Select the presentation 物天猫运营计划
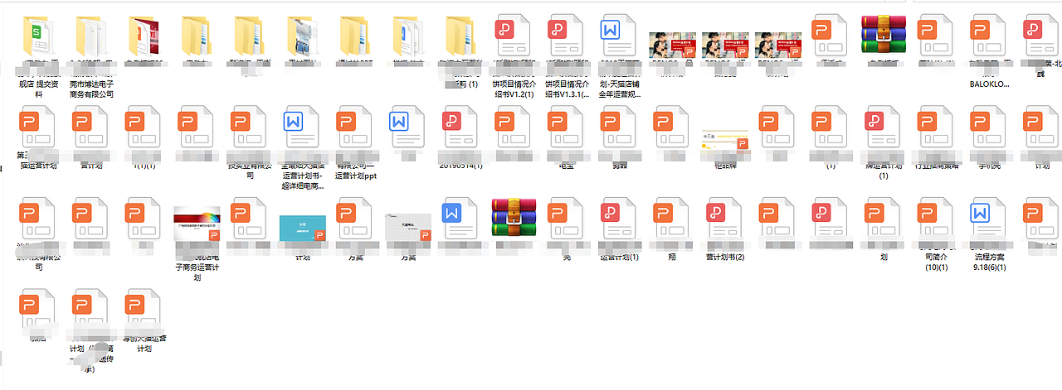 [144, 311]
